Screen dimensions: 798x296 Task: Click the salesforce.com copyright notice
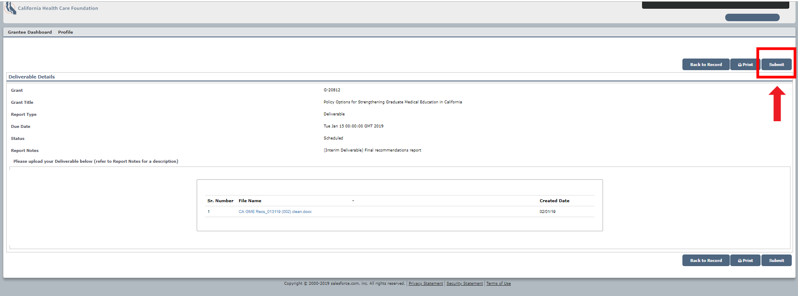click(344, 284)
